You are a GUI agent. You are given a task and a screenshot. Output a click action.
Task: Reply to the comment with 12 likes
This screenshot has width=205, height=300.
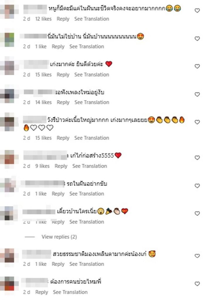(63, 19)
